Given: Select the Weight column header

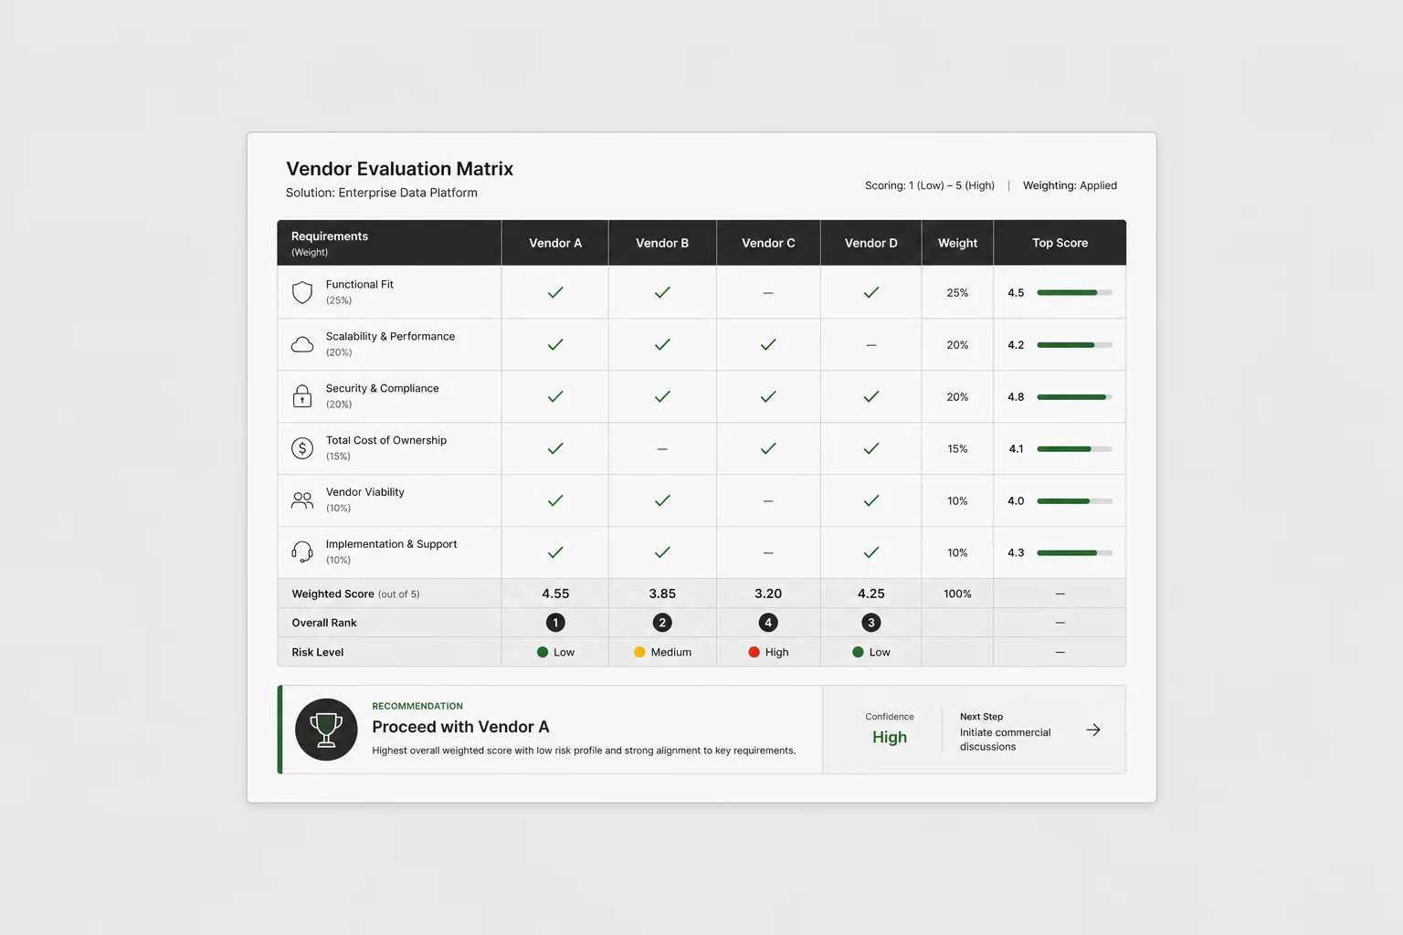Looking at the screenshot, I should pyautogui.click(x=957, y=243).
